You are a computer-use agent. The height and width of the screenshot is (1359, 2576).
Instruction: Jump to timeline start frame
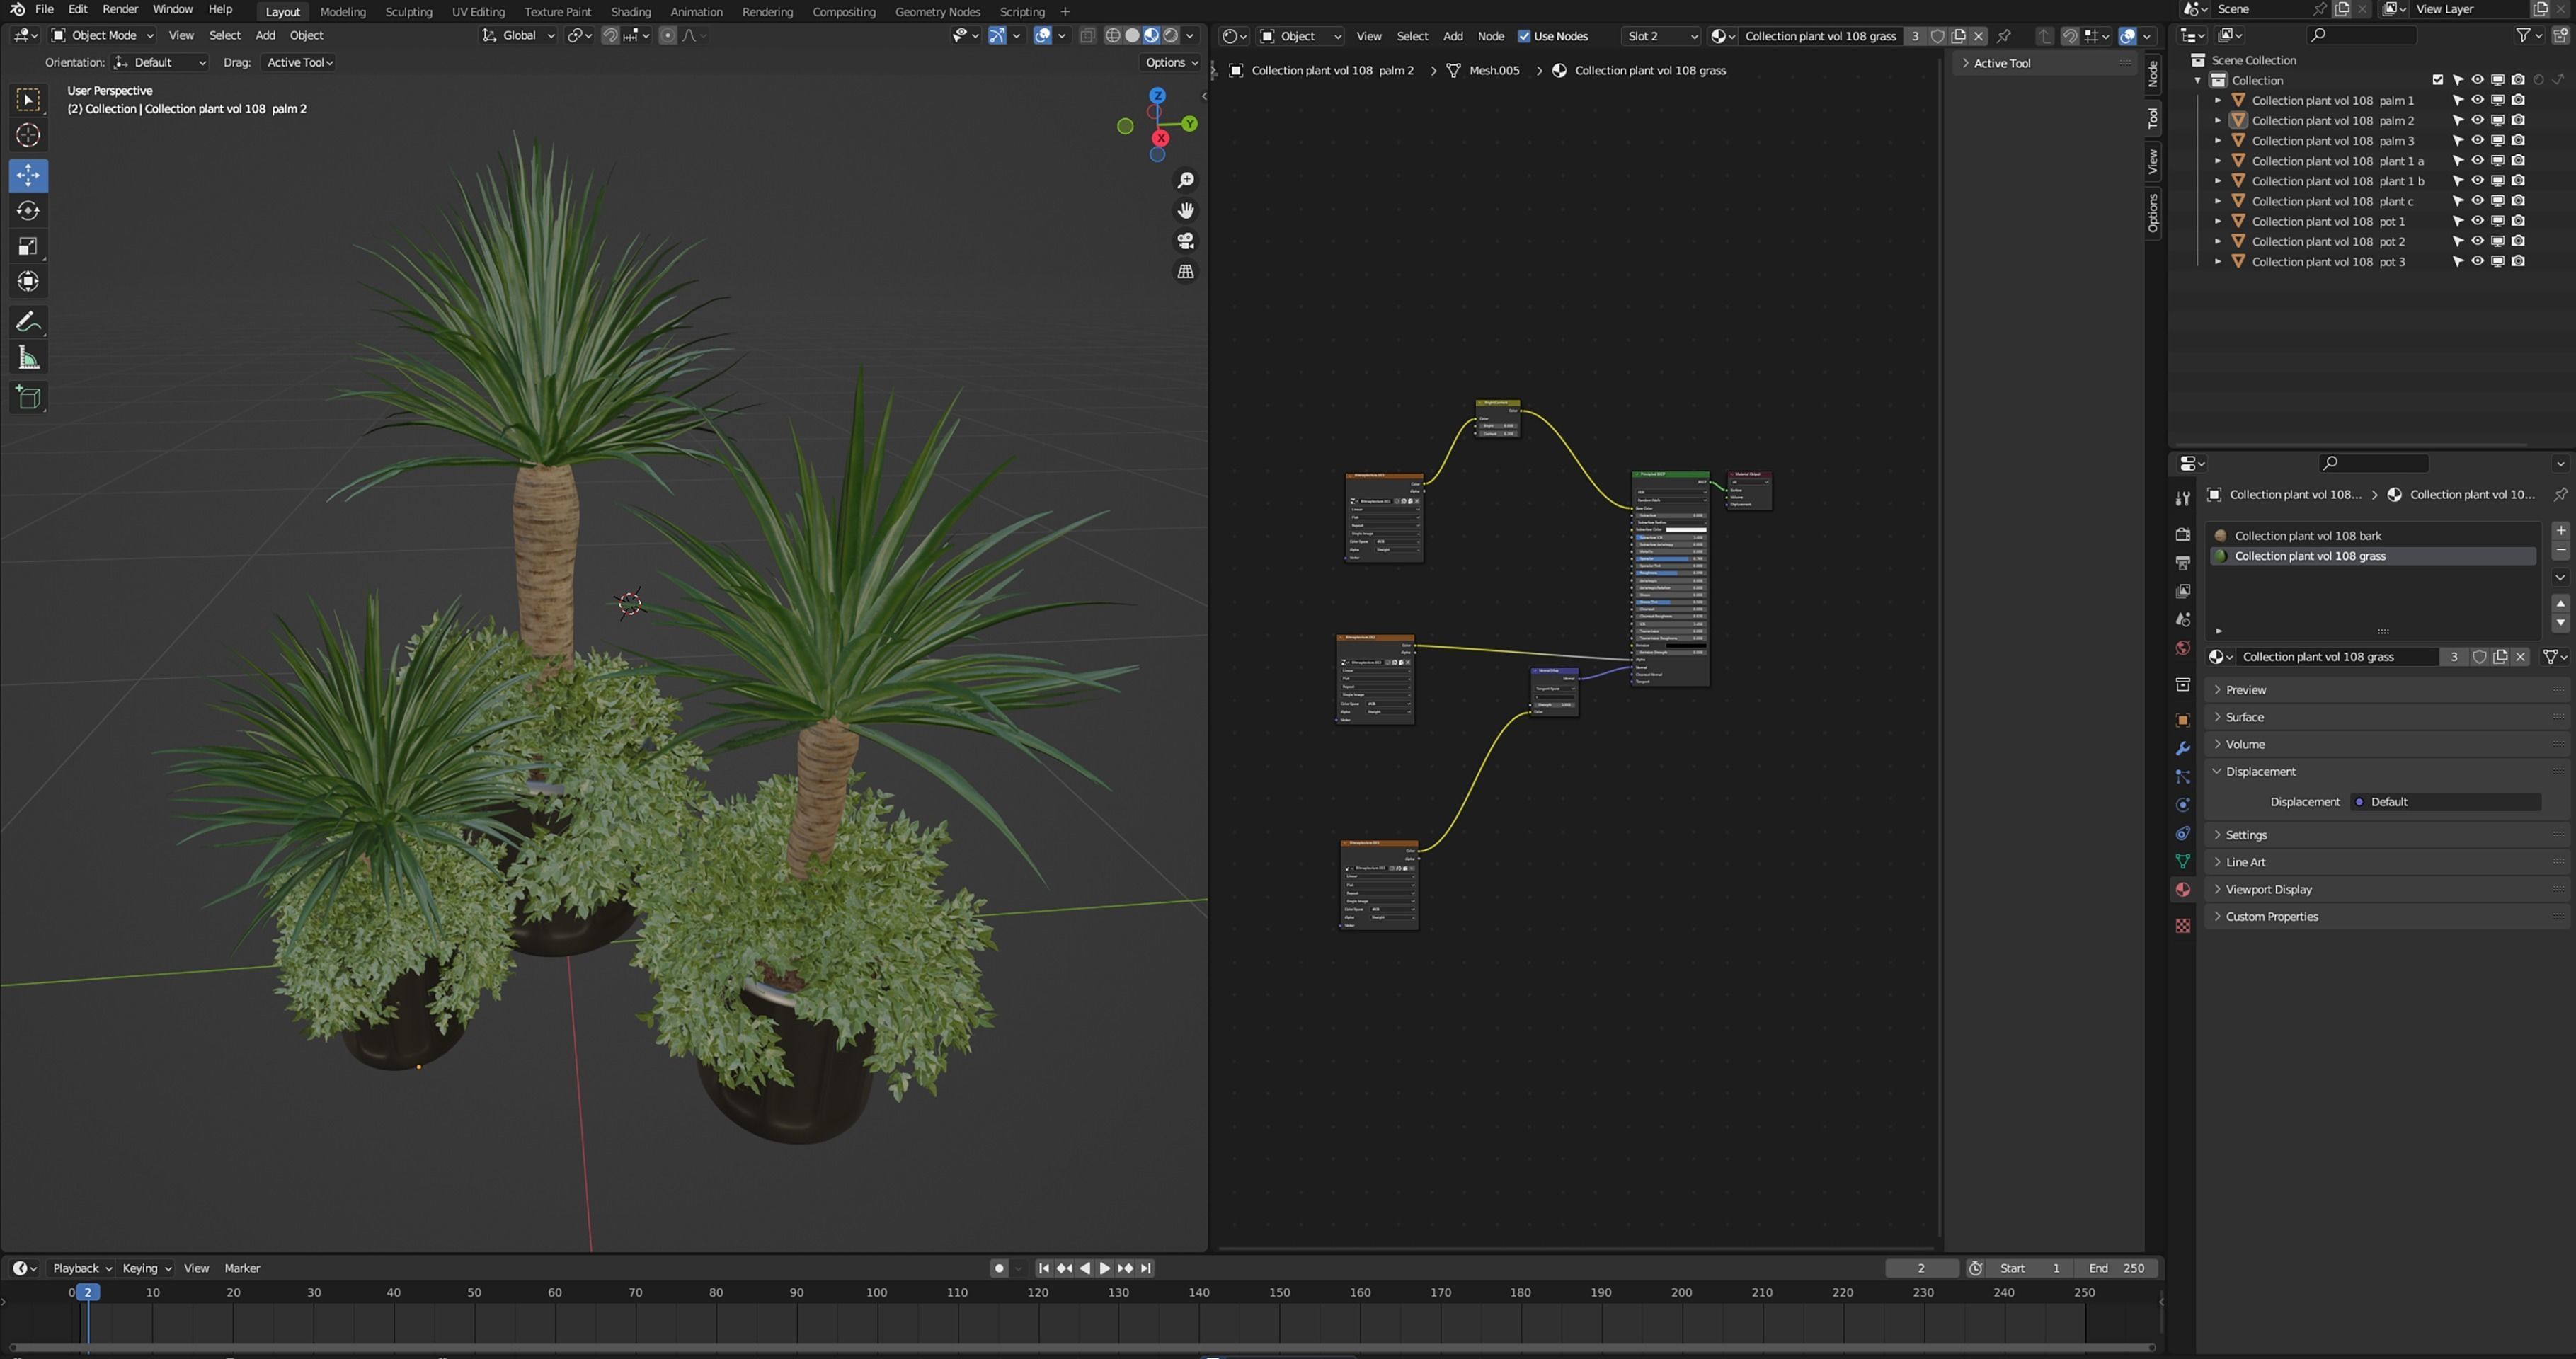pos(1043,1268)
